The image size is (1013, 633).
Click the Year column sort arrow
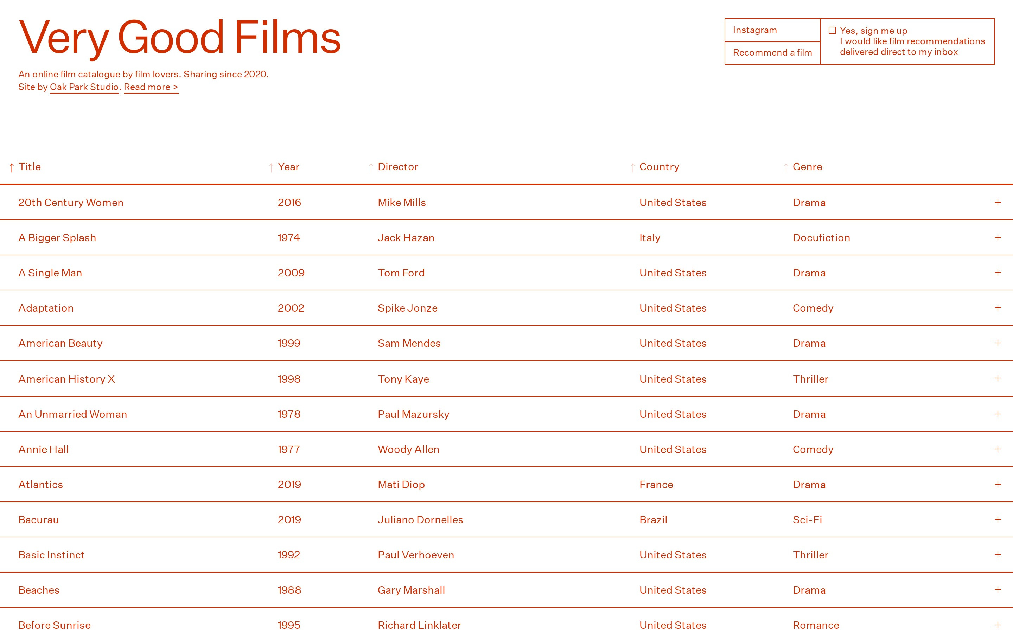pos(271,167)
